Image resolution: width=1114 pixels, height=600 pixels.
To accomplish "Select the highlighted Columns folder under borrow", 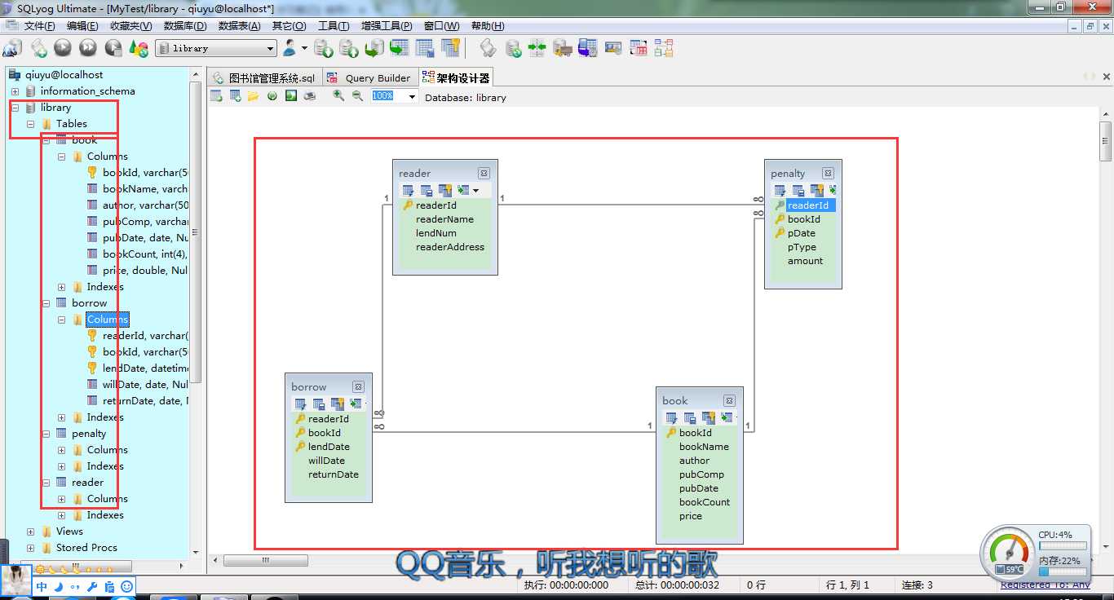I will tap(108, 320).
